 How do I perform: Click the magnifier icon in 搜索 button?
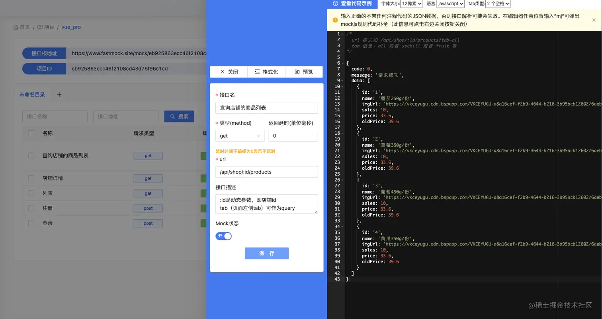click(x=173, y=116)
